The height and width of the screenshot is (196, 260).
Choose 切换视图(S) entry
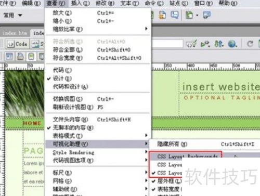(x=98, y=99)
